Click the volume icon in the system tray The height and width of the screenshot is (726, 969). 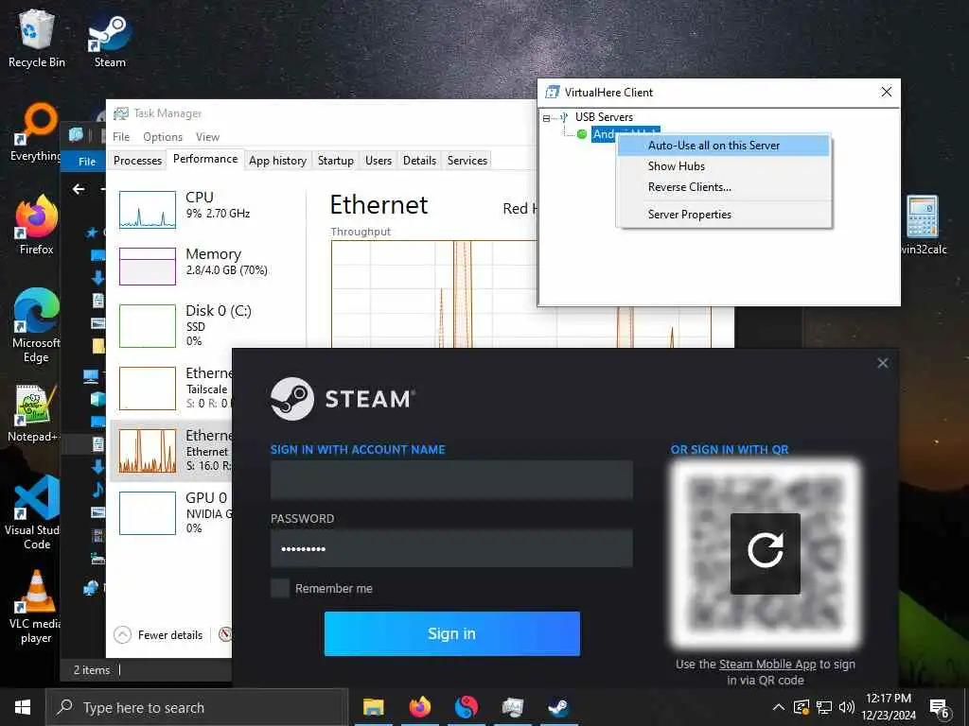[x=847, y=707]
